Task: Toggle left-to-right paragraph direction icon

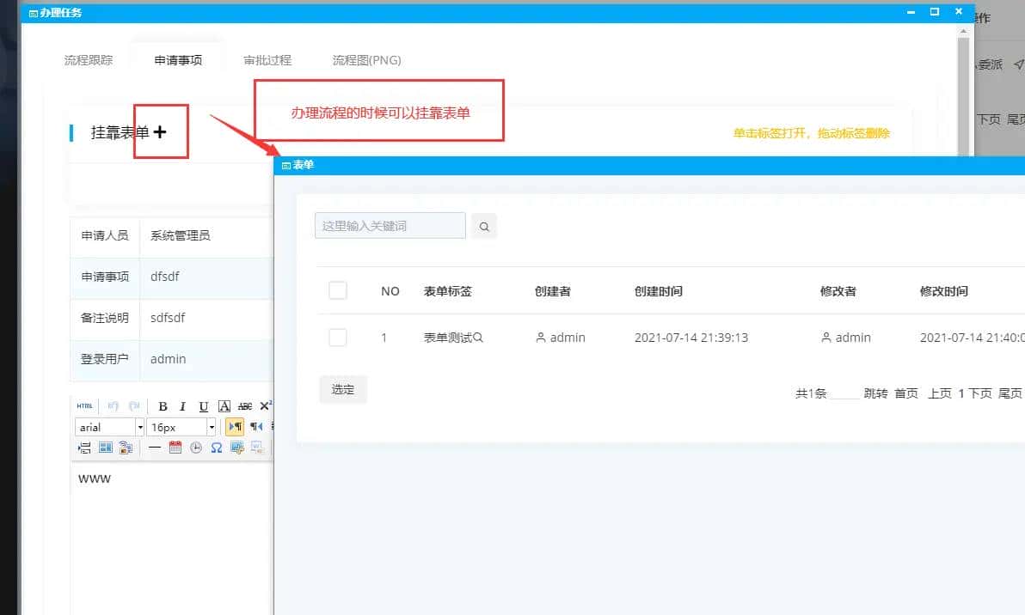Action: coord(236,427)
